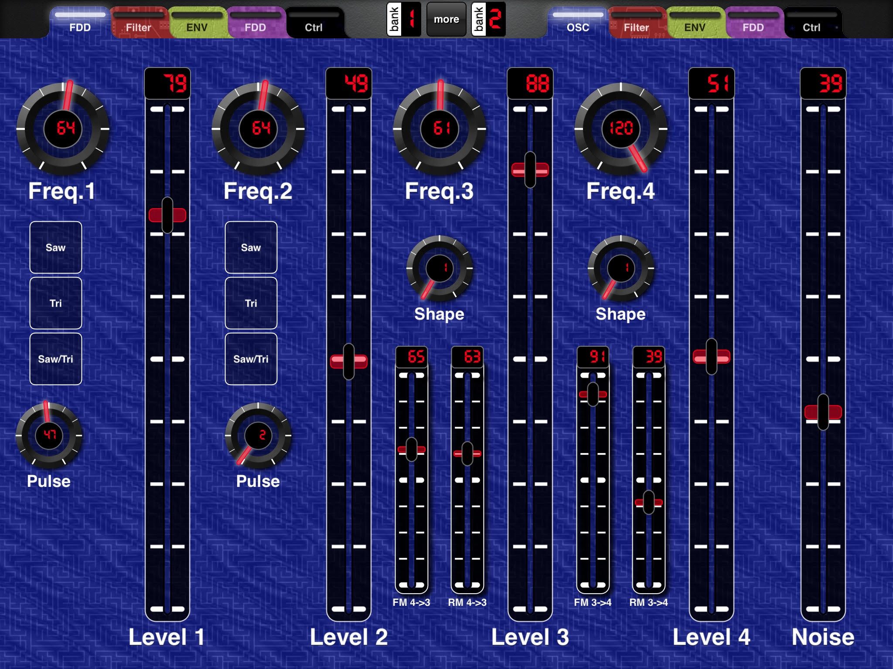Select the bank 2 selector
Screen dimensions: 893x669
(488, 19)
